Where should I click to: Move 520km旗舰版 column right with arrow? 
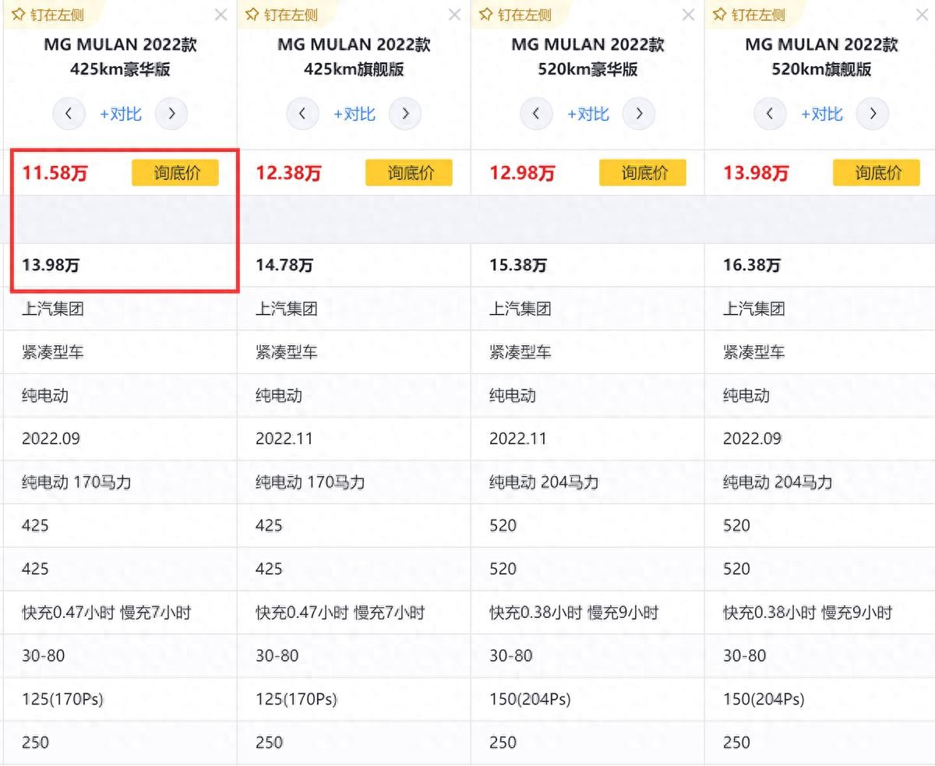[873, 114]
